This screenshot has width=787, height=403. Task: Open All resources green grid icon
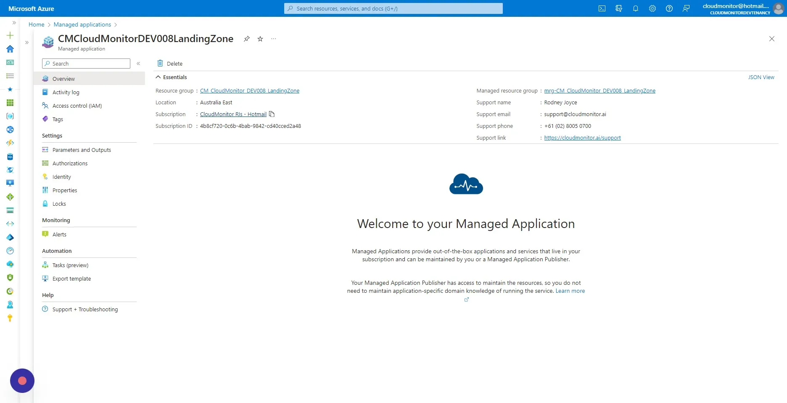coord(10,103)
